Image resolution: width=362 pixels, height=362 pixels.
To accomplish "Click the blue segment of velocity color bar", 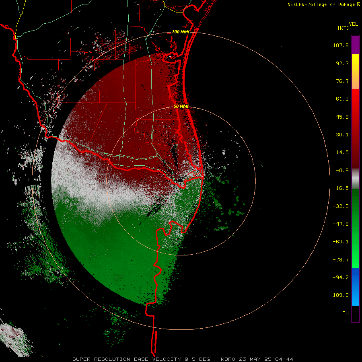I will click(x=355, y=287).
